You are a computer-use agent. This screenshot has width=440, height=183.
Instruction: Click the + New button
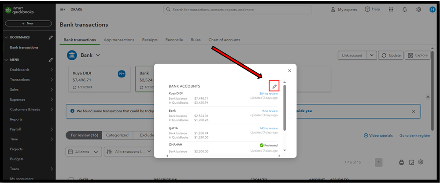tap(28, 24)
